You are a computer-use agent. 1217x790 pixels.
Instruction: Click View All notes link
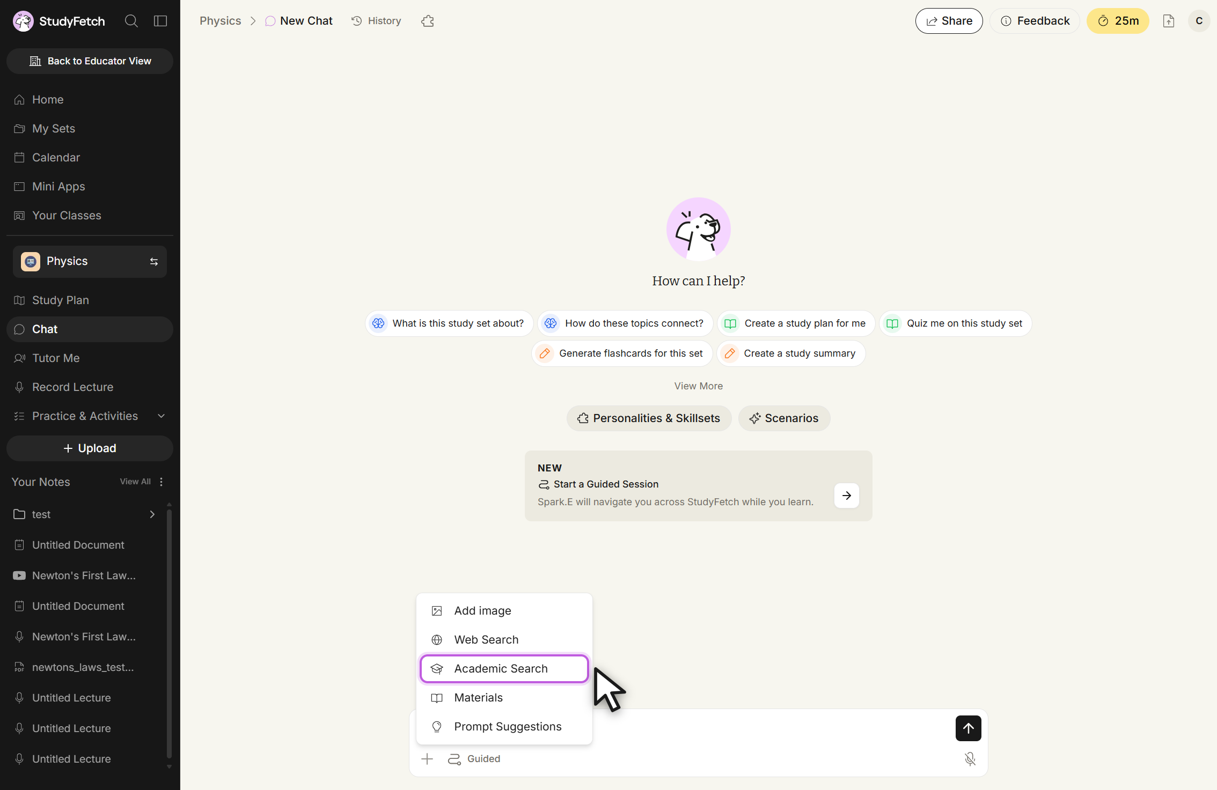tap(135, 482)
